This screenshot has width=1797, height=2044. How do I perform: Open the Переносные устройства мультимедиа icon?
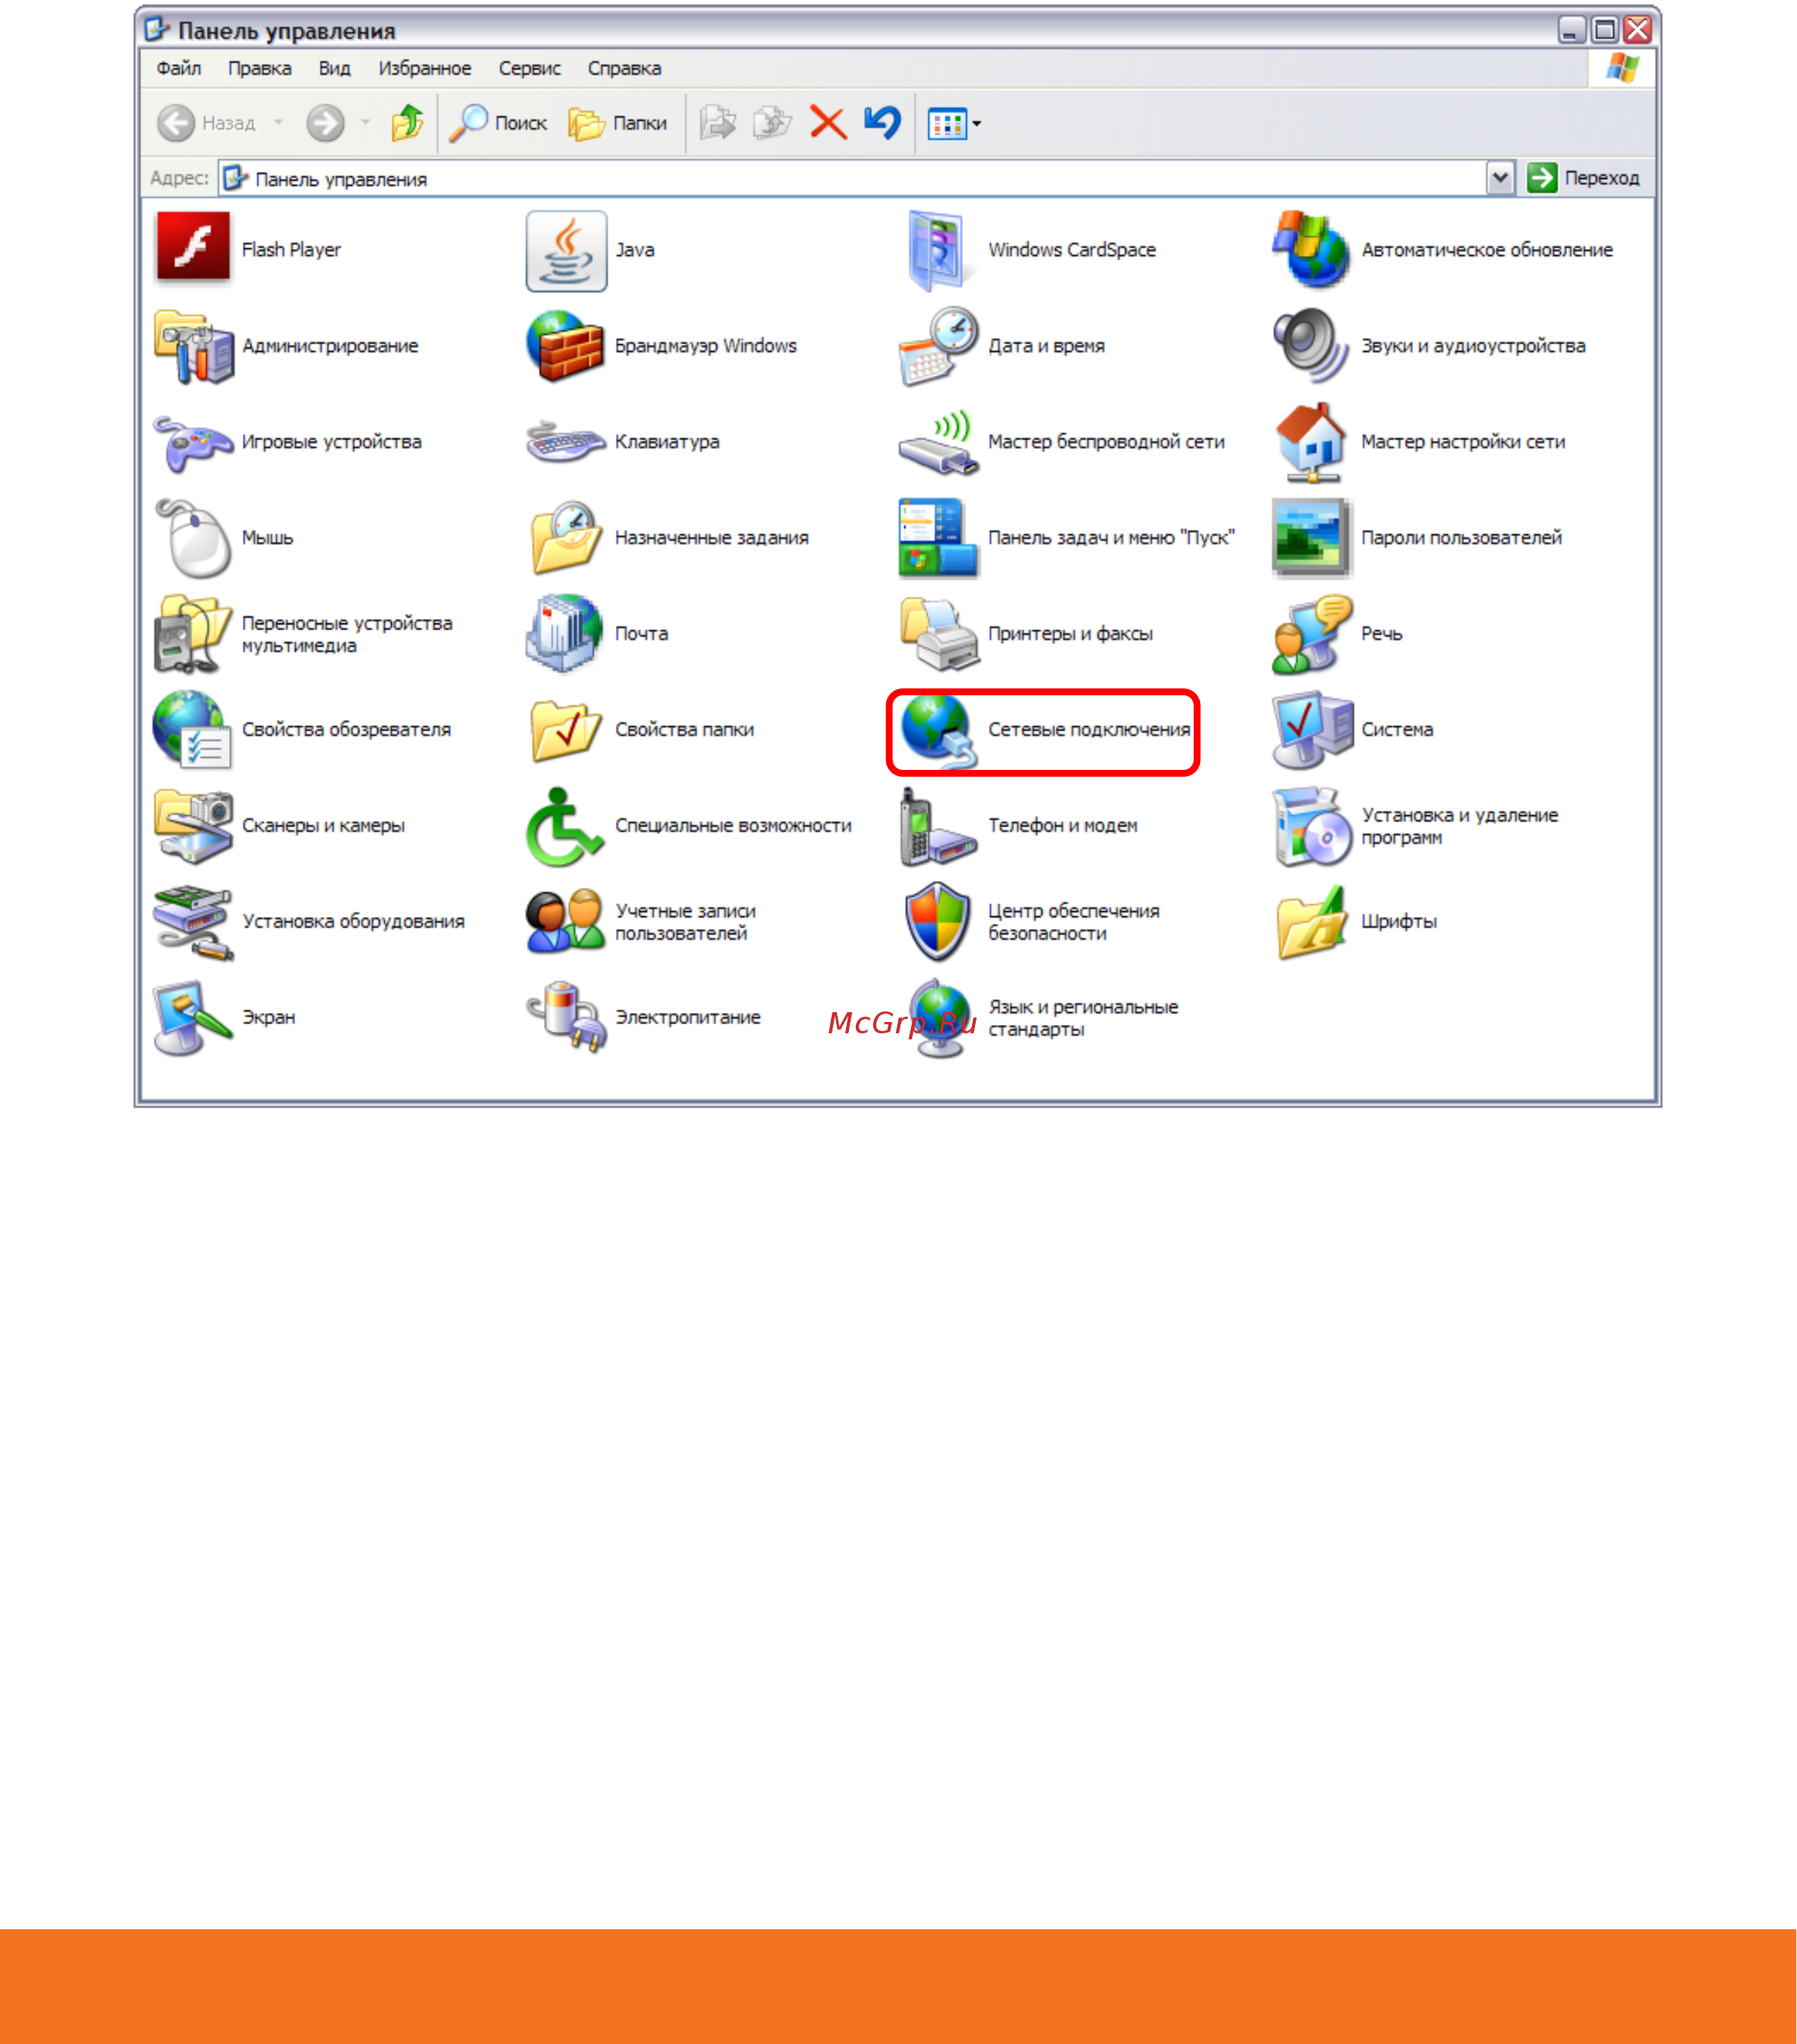click(x=193, y=634)
